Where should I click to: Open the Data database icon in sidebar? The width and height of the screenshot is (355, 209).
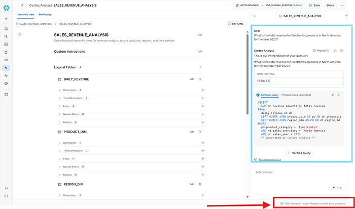tap(6, 52)
